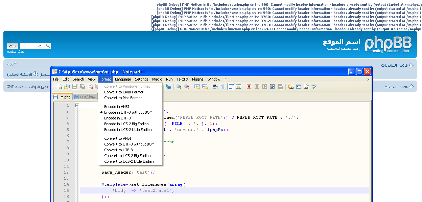Choose Convert to UTF-8 without BOM
Screen dimensions: 422x202
pos(129,144)
